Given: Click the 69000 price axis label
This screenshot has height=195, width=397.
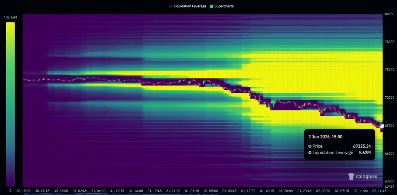Looking at the screenshot, I should 389,125.
